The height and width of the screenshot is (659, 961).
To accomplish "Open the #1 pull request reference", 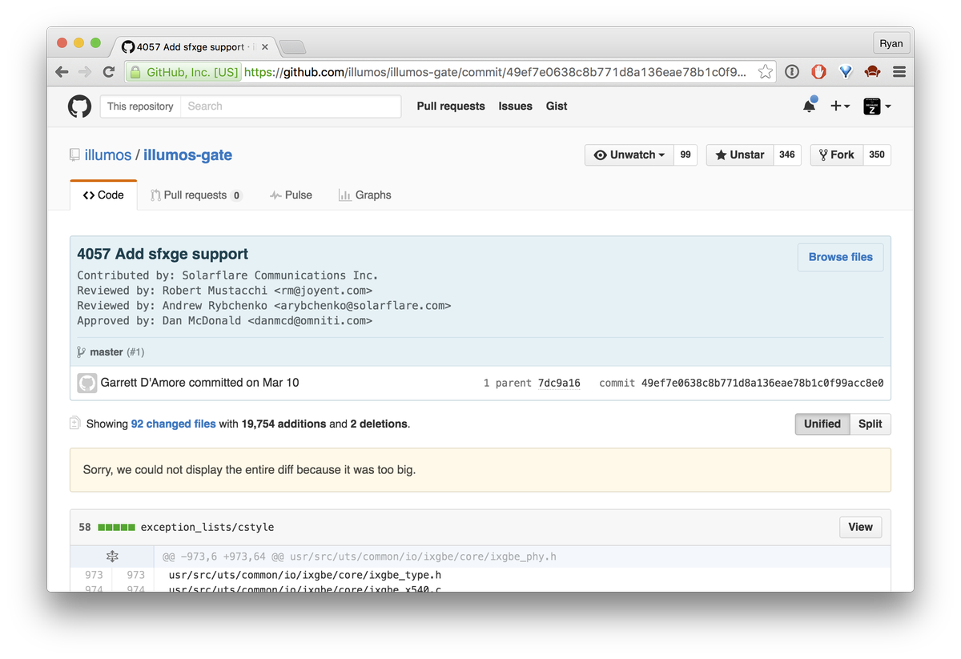I will (x=135, y=352).
